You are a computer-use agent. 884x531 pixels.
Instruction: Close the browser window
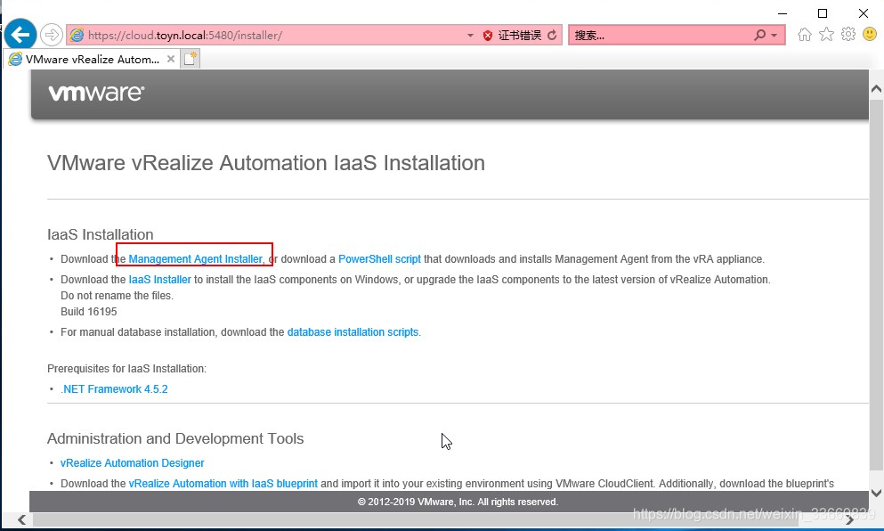[x=864, y=13]
